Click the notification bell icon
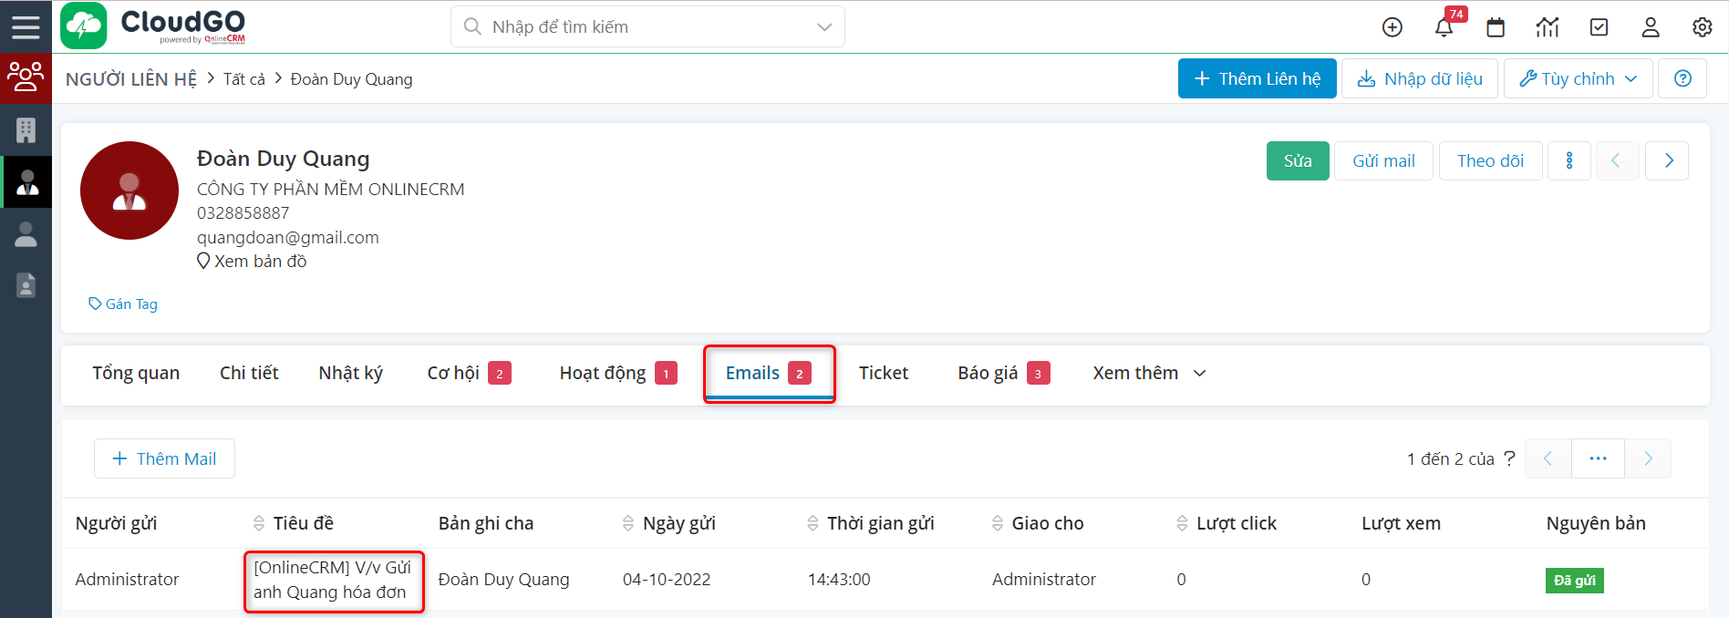Image resolution: width=1729 pixels, height=618 pixels. (1444, 27)
